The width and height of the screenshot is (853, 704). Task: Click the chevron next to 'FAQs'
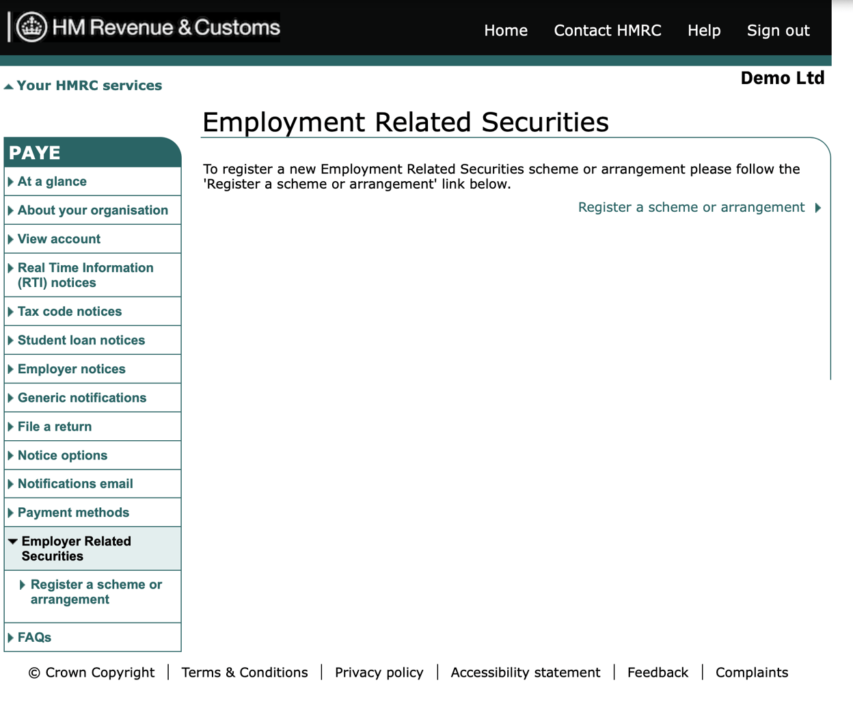coord(10,637)
